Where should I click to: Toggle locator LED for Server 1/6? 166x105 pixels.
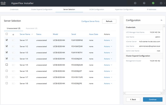tap(13, 71)
